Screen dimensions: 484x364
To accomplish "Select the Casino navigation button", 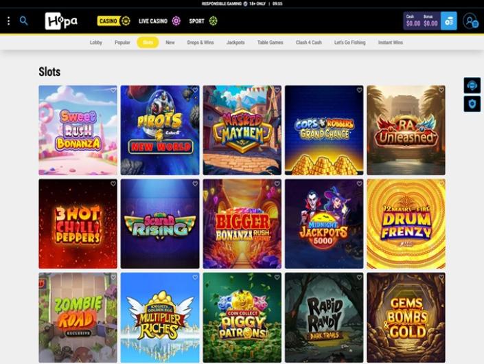I will (x=113, y=21).
